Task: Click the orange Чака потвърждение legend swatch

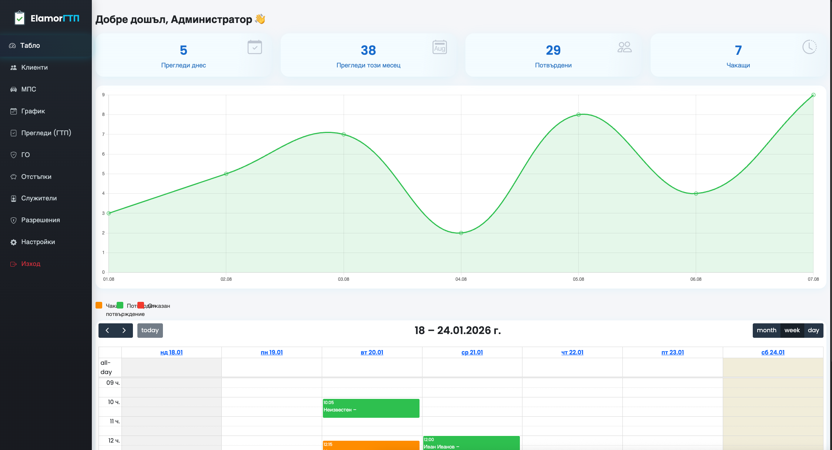Action: click(x=99, y=305)
